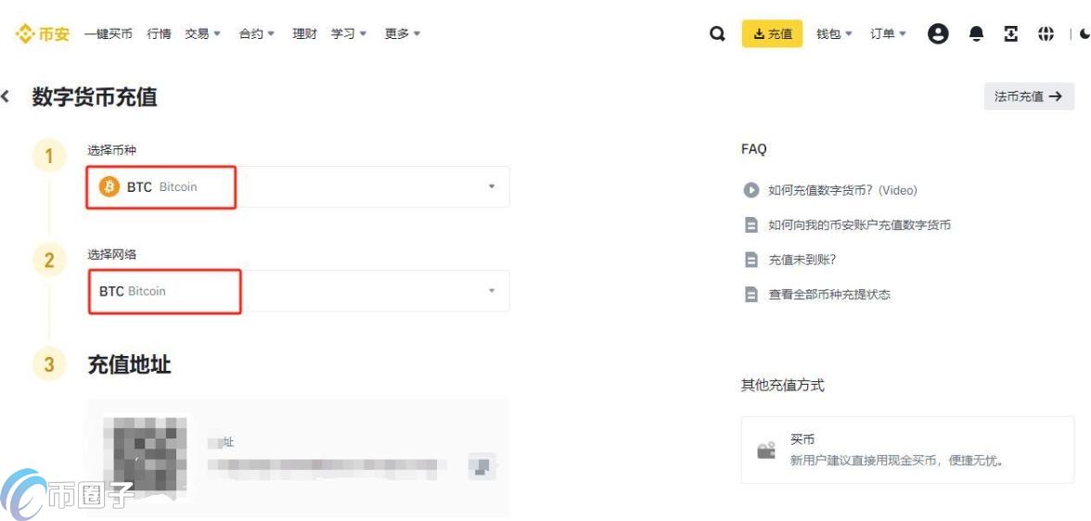Copy the deposit address with copy icon

click(481, 466)
